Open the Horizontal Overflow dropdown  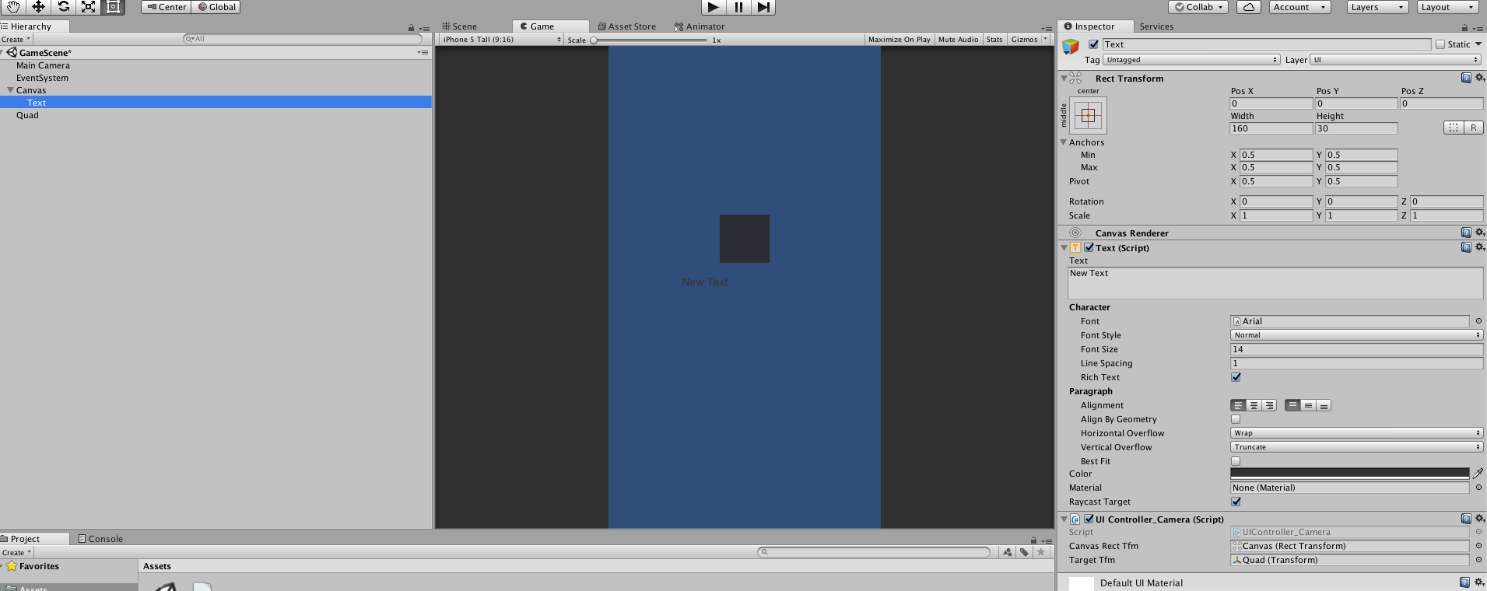(x=1356, y=433)
